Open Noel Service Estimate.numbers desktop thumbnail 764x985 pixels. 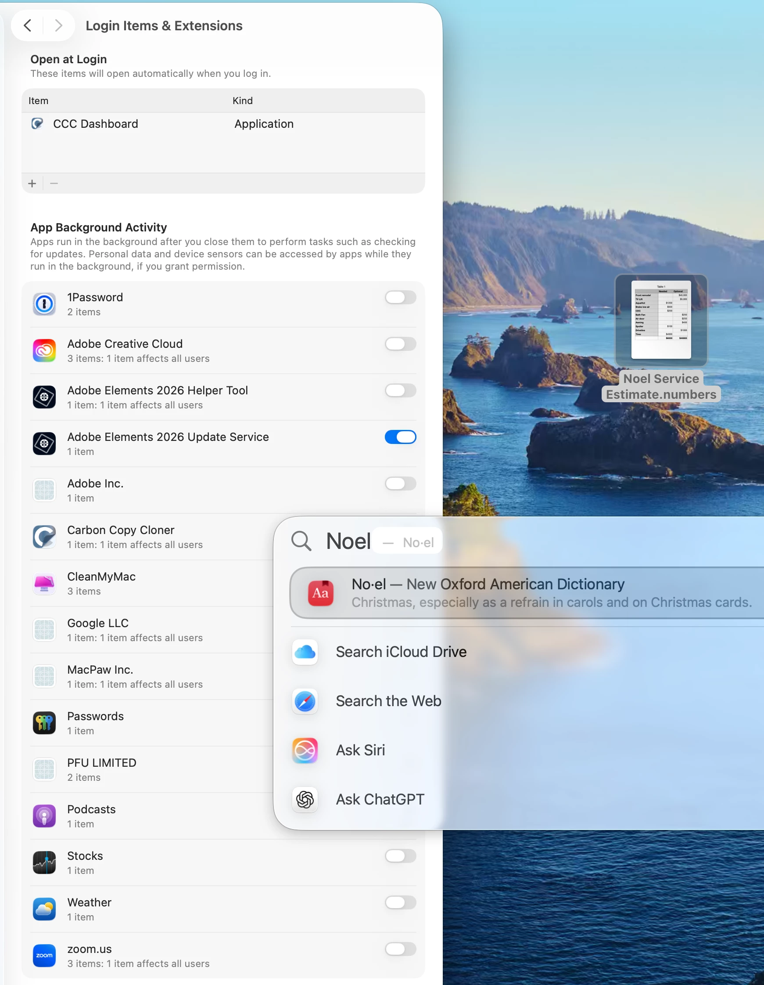coord(661,320)
